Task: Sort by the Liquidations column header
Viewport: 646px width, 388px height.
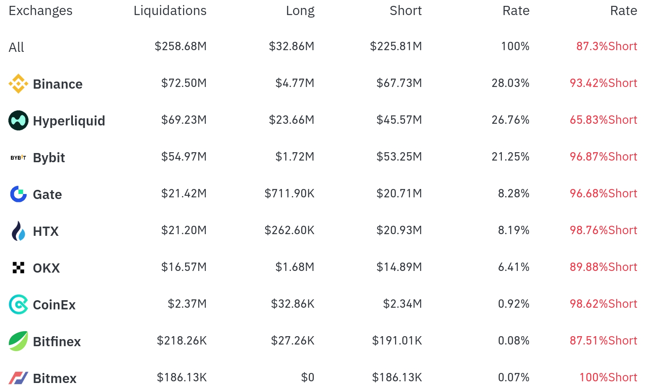Action: tap(170, 11)
